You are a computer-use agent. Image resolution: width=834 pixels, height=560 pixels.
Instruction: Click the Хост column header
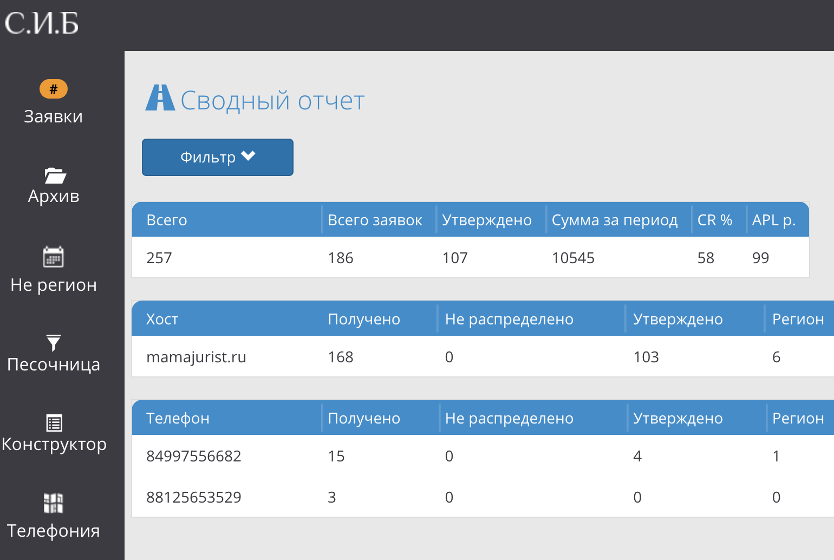tap(162, 319)
